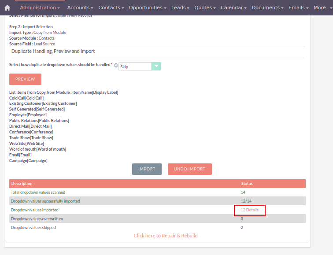Open the Administration menu
This screenshot has width=333, height=255.
click(40, 7)
